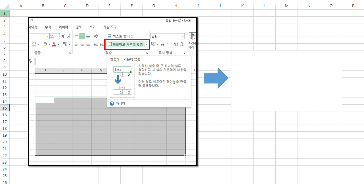Click the Increase Indent icon
Image resolution: width=364 pixels, height=184 pixels.
coord(102,44)
